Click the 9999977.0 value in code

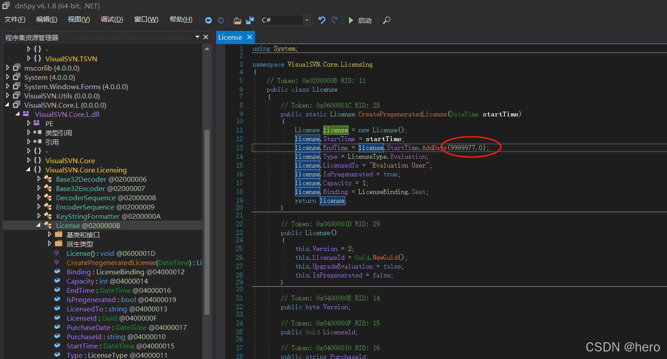466,148
